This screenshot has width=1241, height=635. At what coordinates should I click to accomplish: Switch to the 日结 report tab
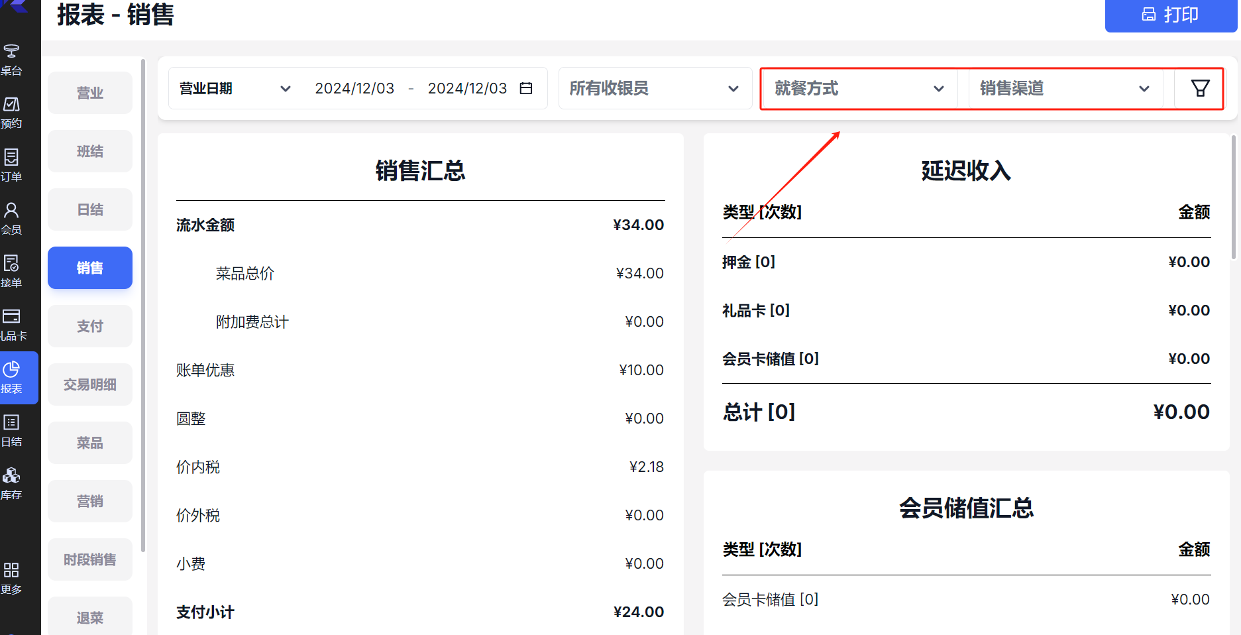90,209
